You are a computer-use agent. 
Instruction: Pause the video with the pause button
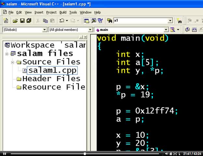5,154
